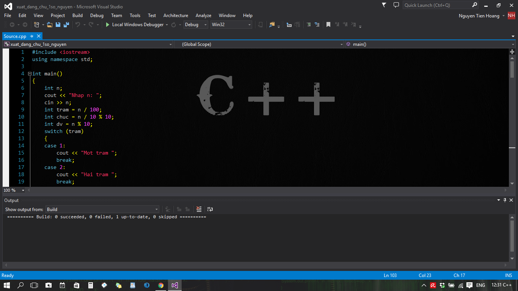This screenshot has width=518, height=291.
Task: Click the bookmark icon in toolbar
Action: point(328,25)
